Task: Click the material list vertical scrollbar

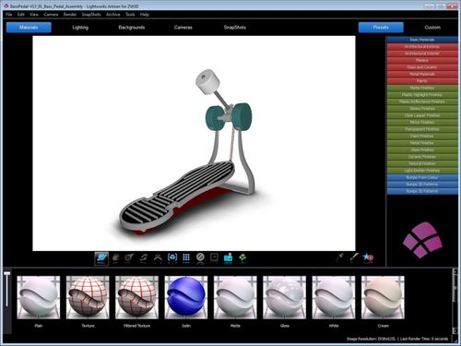Action: coord(455,302)
